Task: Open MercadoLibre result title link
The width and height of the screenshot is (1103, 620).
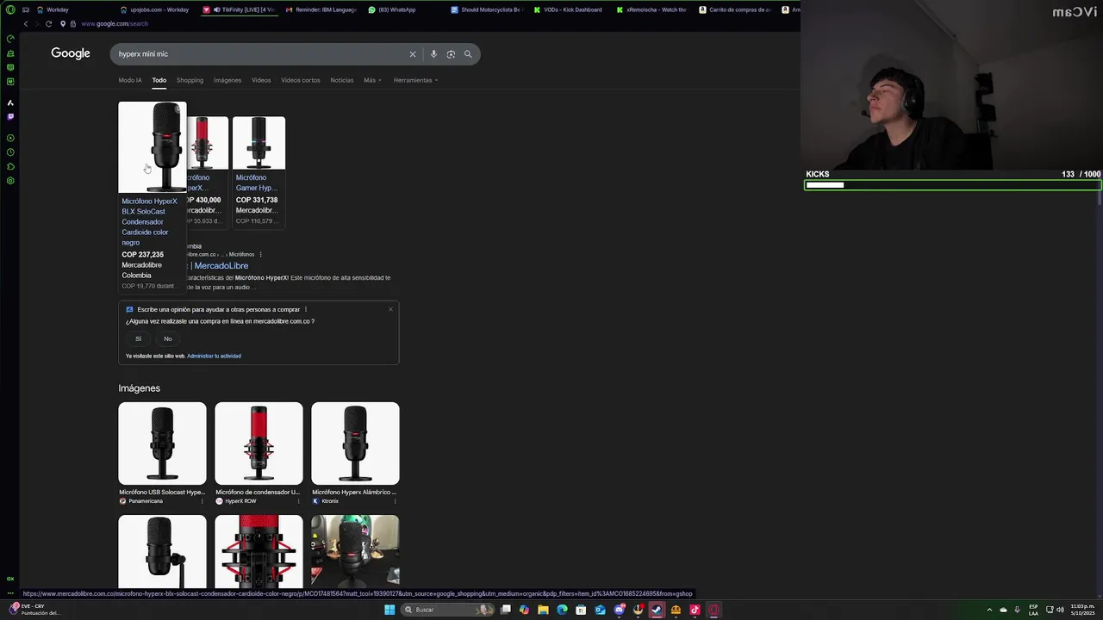Action: coord(219,266)
